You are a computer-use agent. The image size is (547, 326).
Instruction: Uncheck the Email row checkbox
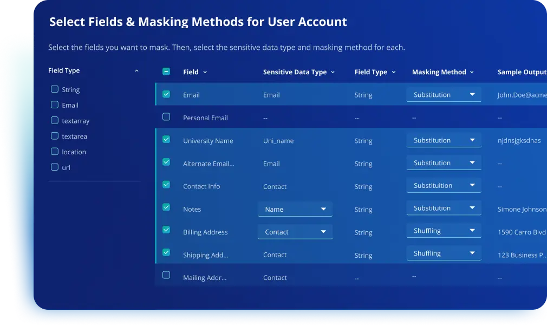click(x=166, y=94)
